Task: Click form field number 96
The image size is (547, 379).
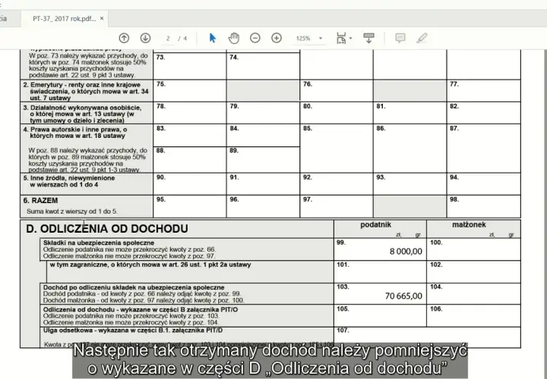Action: [263, 206]
